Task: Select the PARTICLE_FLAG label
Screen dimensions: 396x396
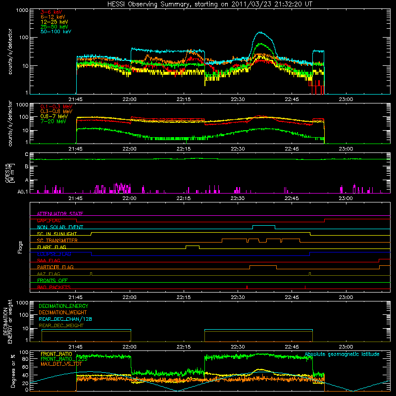Action: [55, 267]
